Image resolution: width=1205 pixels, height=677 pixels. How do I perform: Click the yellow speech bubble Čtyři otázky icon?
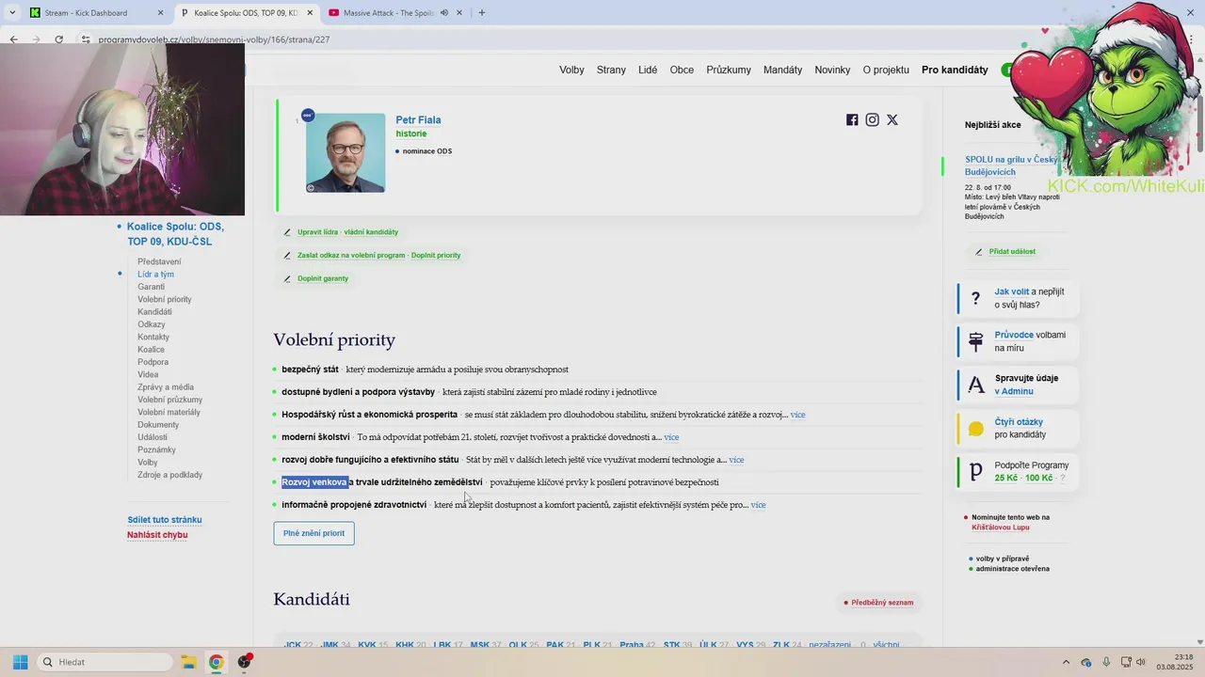[976, 429]
